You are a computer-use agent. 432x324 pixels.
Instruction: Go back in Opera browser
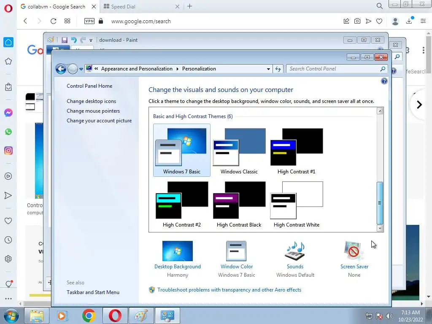tap(25, 21)
